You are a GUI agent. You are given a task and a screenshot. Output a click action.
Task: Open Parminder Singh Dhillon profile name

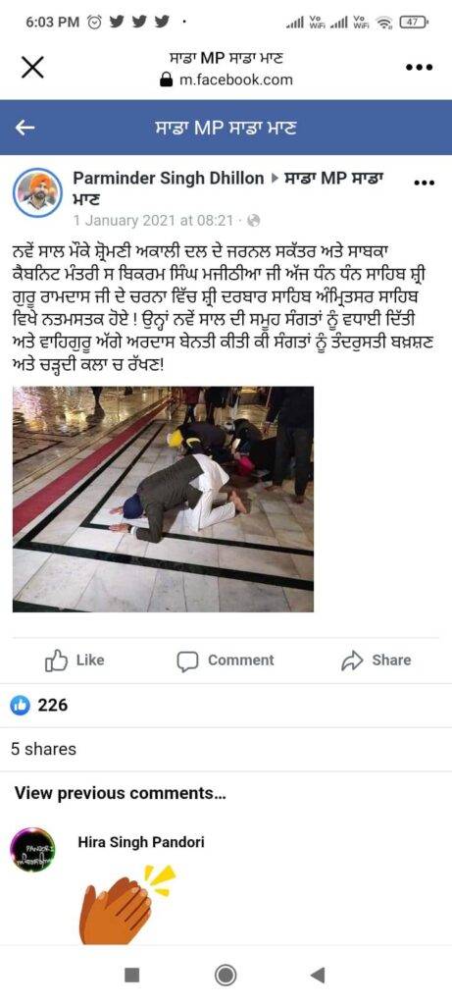[169, 179]
